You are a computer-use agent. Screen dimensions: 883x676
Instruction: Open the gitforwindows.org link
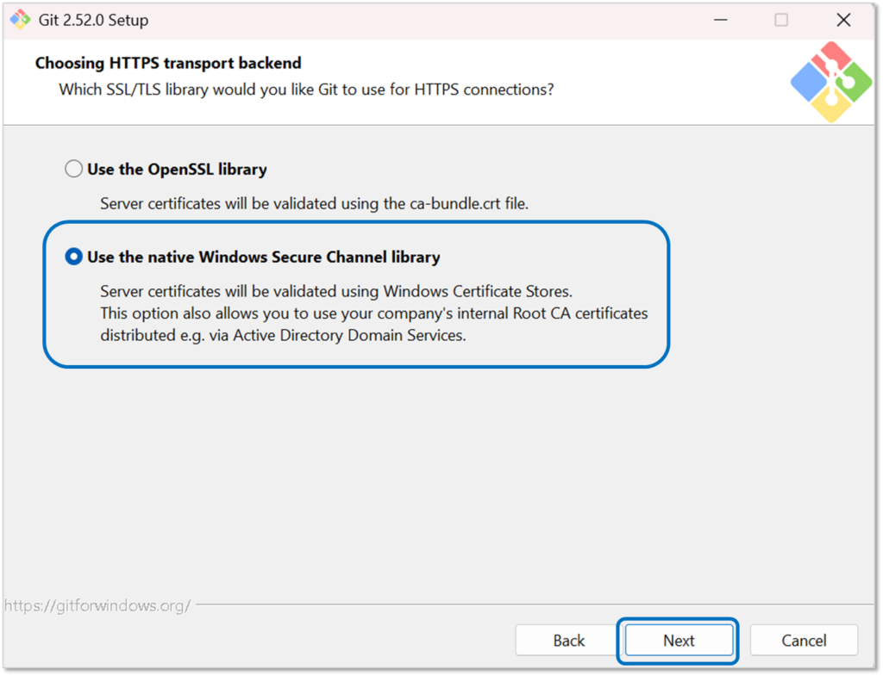tap(97, 605)
